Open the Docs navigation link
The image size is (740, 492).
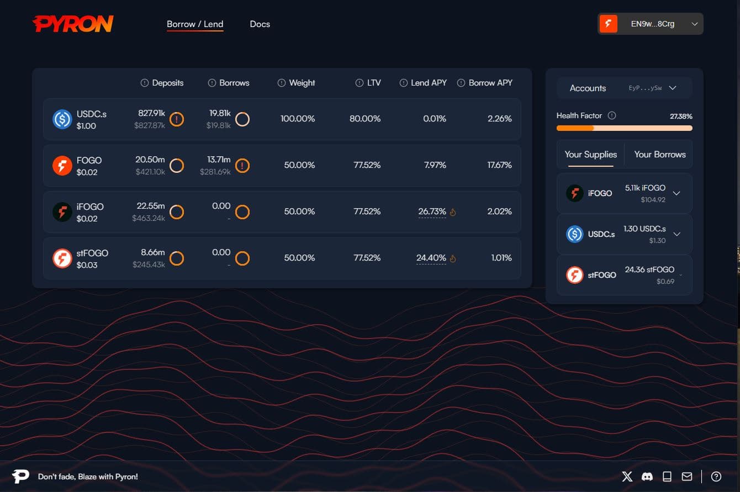pyautogui.click(x=260, y=24)
